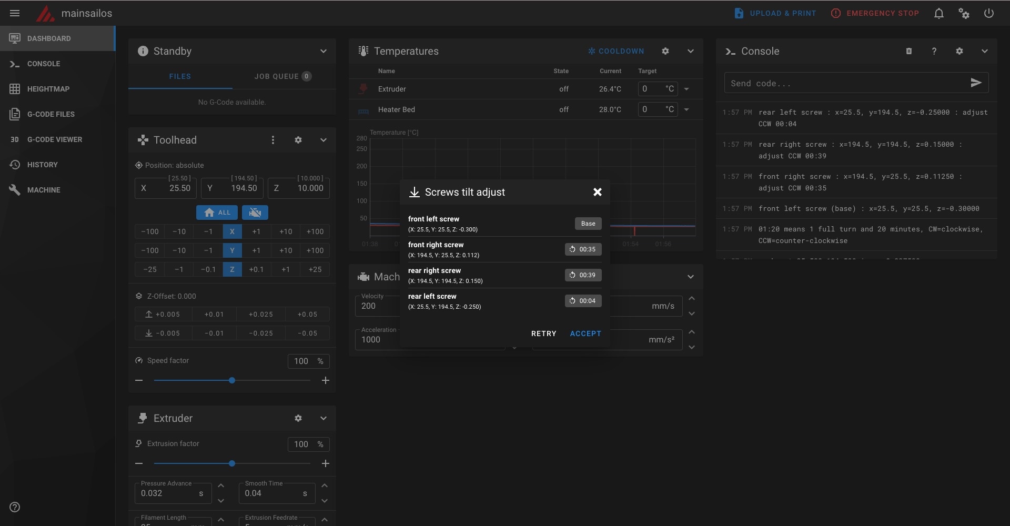The image size is (1010, 526).
Task: Open Console panel settings gear
Action: tap(959, 51)
